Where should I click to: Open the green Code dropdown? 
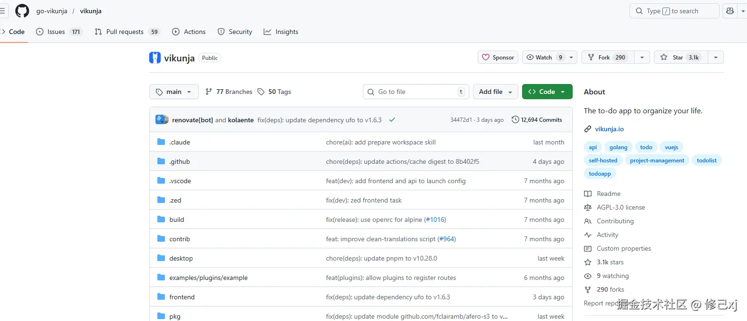(x=547, y=92)
